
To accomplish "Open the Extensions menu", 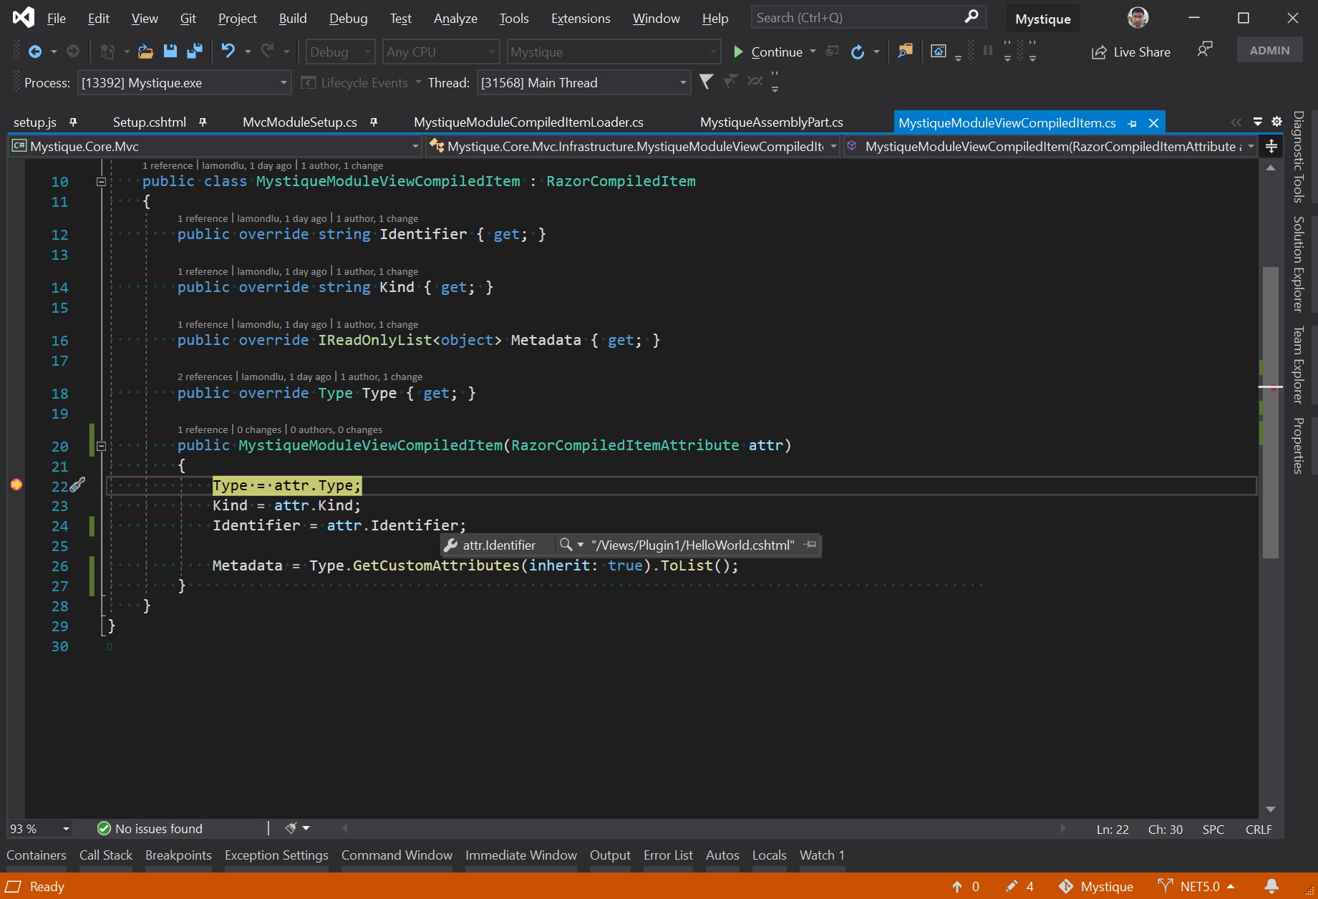I will (x=581, y=19).
